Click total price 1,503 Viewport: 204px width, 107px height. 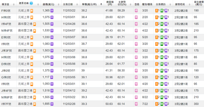tap(46, 51)
